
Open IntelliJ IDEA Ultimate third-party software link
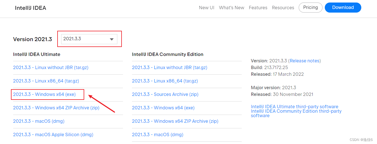pos(294,107)
